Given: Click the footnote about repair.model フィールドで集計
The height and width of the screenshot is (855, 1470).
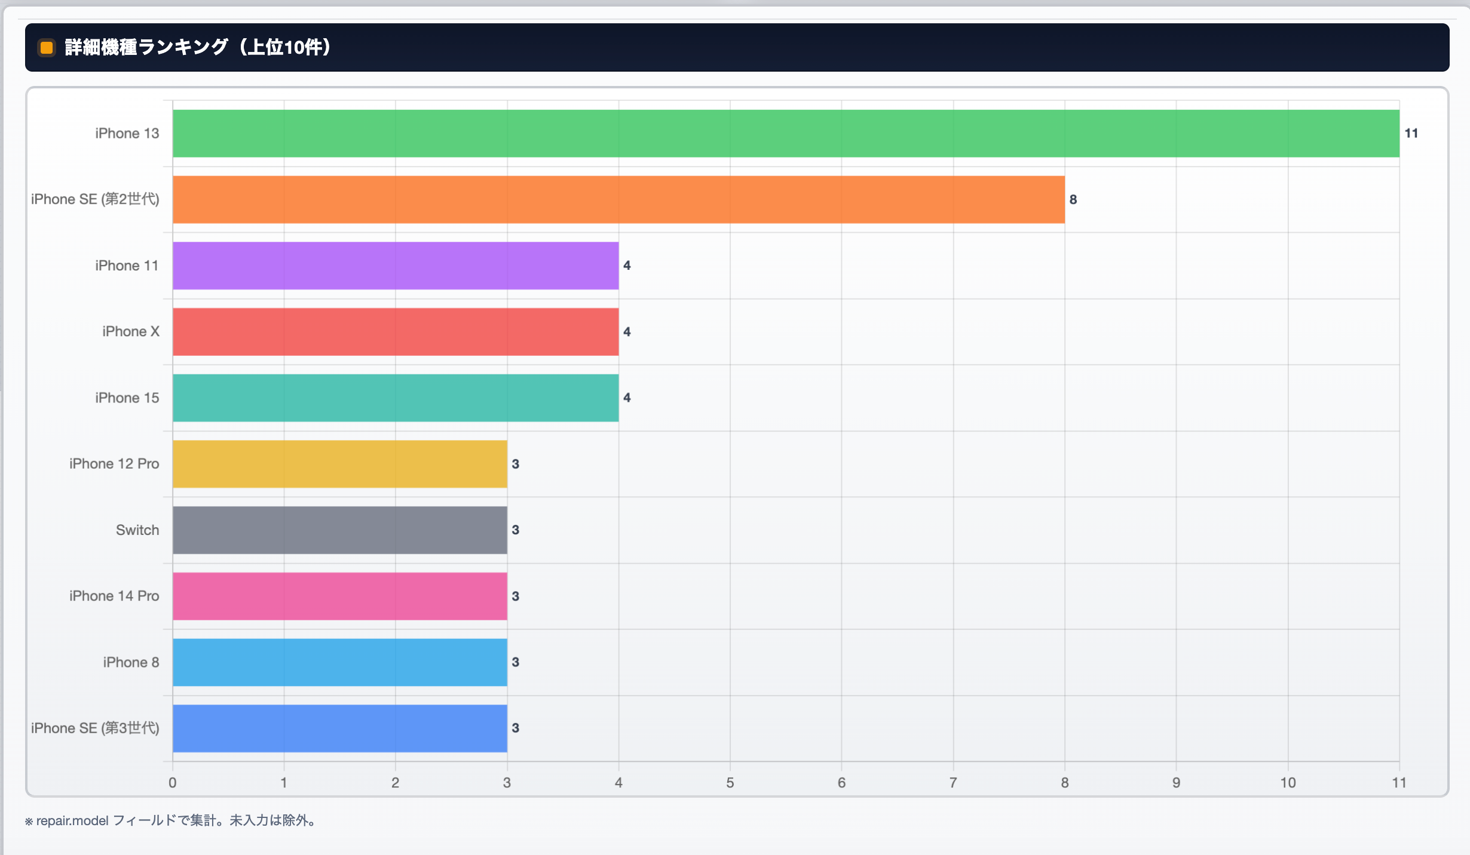Looking at the screenshot, I should (x=170, y=821).
